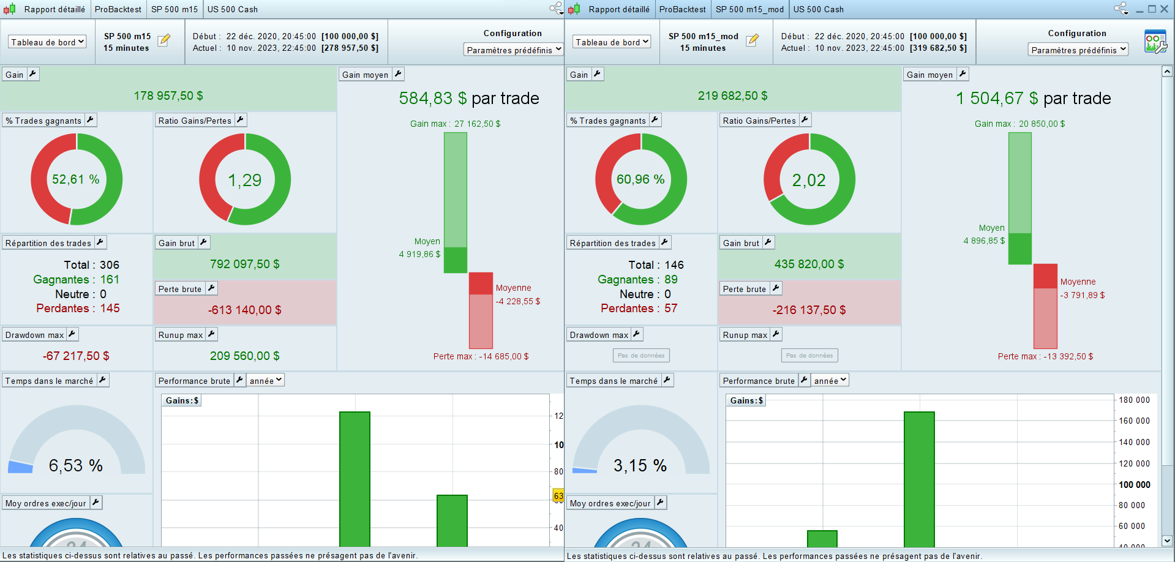Click Pas de données button under Drawdown max
The width and height of the screenshot is (1175, 562).
coord(641,355)
